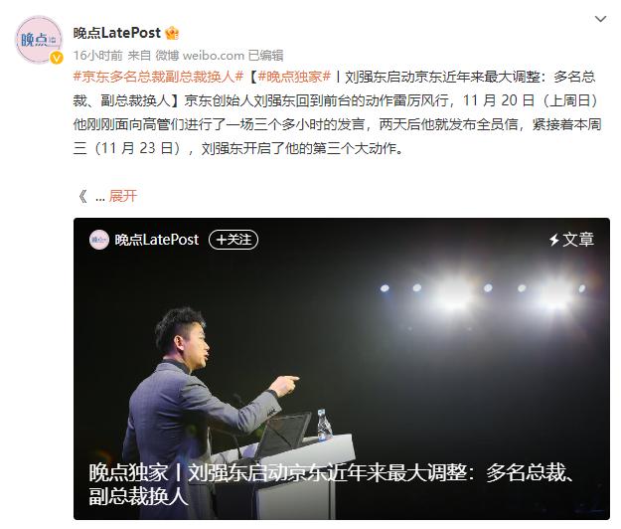The height and width of the screenshot is (529, 621).
Task: Click the yellow verified badge on avatar
Action: (x=57, y=58)
